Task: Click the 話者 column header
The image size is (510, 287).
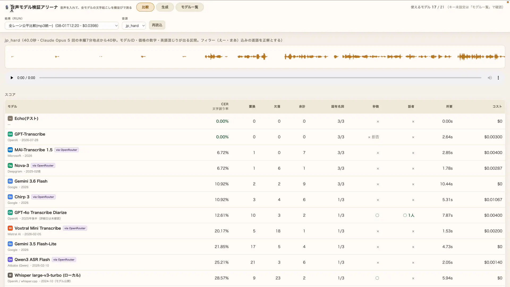Action: (x=411, y=107)
